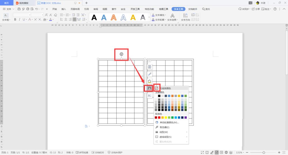Switch to the 绘图工具 tab
The width and height of the screenshot is (288, 155).
coord(164,9)
